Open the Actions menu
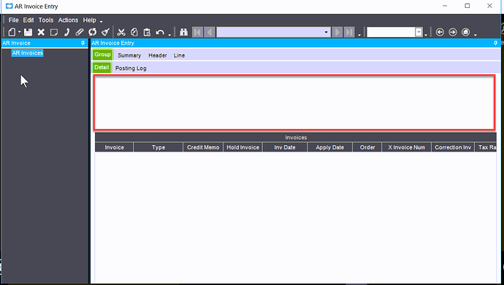 [x=68, y=20]
